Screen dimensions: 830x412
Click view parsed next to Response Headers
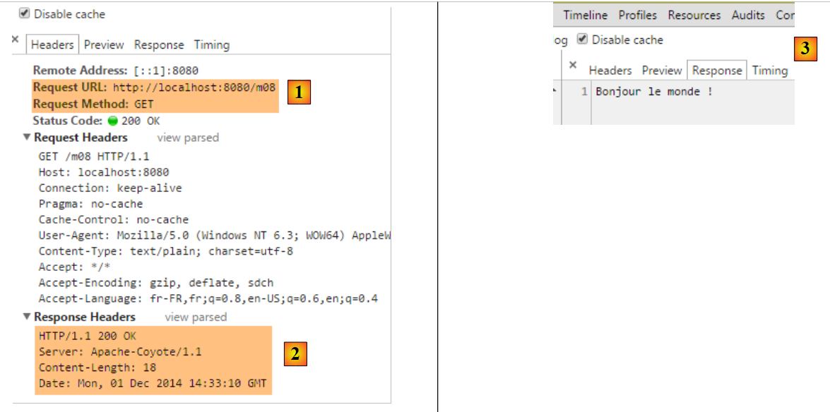click(x=196, y=317)
